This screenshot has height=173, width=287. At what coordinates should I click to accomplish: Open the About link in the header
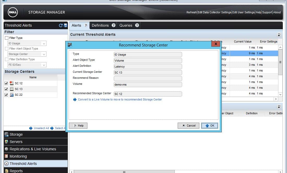click(277, 12)
